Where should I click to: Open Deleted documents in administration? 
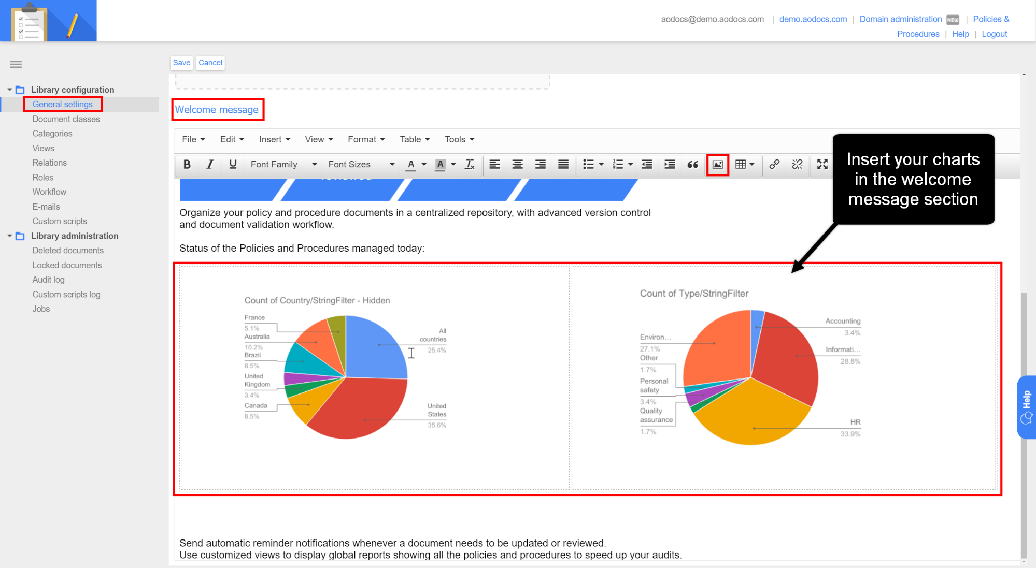(x=68, y=251)
